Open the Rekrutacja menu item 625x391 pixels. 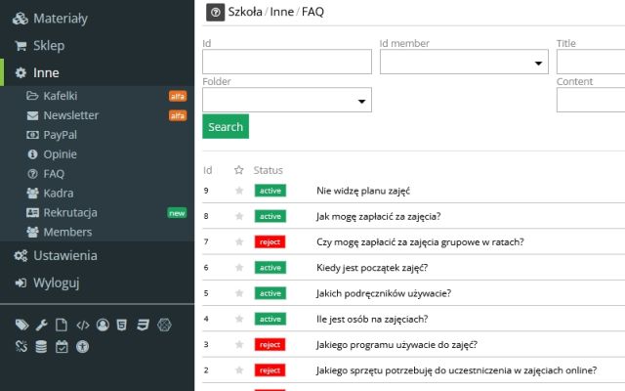(x=70, y=212)
